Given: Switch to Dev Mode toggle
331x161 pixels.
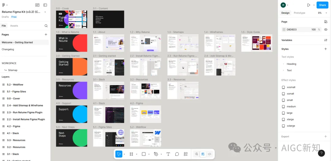Looking at the screenshot, I should (210, 154).
